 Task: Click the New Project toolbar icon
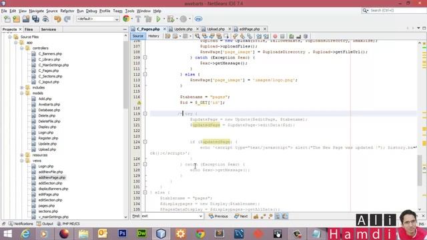tap(16, 19)
